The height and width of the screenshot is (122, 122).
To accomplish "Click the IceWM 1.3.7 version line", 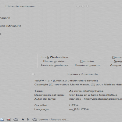I will point(66,81).
